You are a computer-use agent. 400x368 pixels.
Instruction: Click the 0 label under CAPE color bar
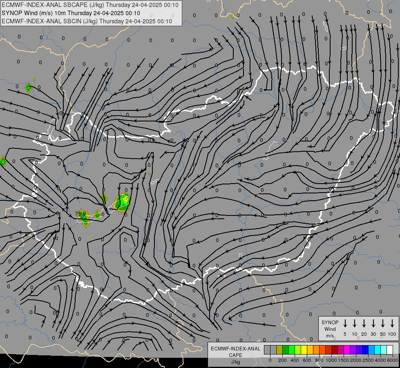270,360
